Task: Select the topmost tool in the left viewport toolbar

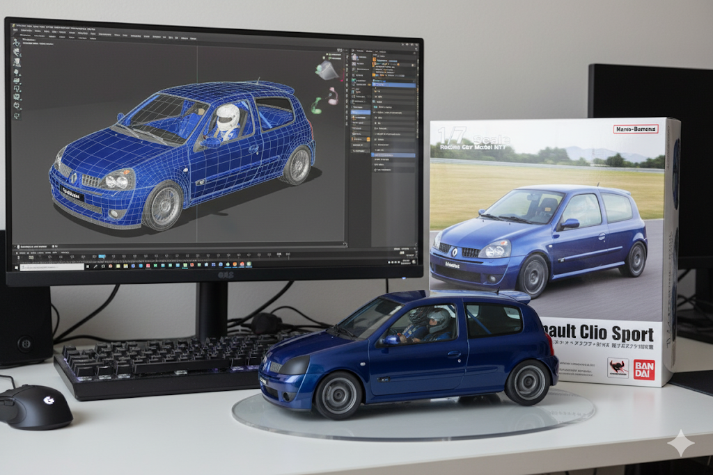Action: pos(15,43)
